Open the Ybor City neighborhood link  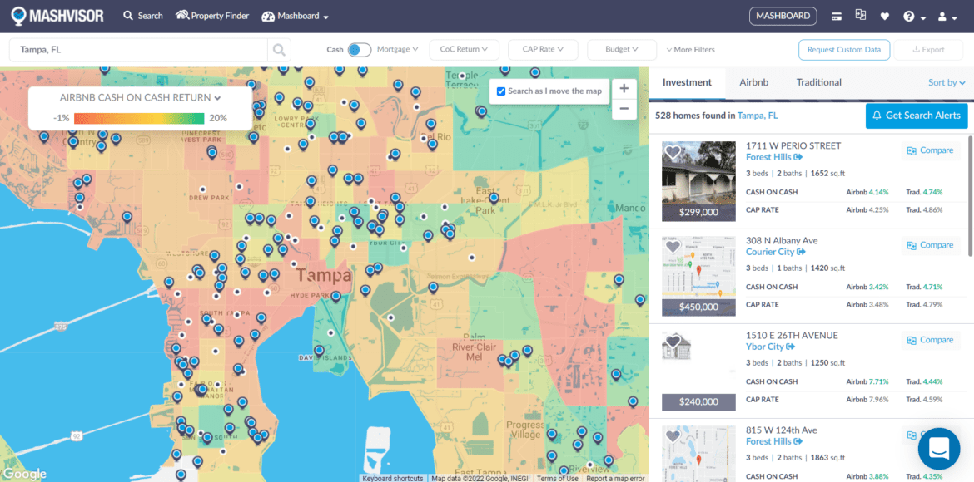click(x=765, y=347)
